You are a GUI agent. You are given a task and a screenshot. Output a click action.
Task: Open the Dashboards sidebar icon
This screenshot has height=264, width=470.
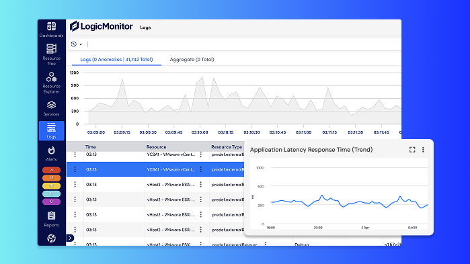(51, 30)
